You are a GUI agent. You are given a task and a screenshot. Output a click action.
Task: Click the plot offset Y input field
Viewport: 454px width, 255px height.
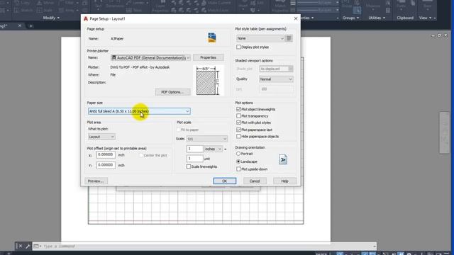pyautogui.click(x=106, y=165)
